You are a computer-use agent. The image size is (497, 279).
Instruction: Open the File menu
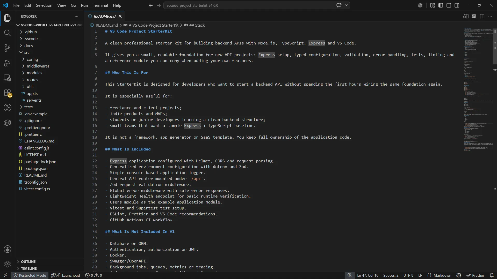16,5
